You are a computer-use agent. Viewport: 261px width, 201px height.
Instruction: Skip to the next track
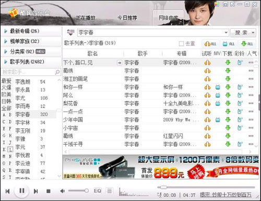click(x=35, y=192)
